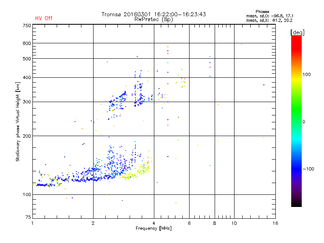The height and width of the screenshot is (243, 324).
Task: Click the "RwPretec (8p)" subtitle
Action: coord(153,19)
